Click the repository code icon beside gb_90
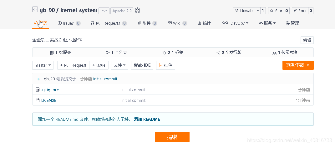The width and height of the screenshot is (335, 146). pyautogui.click(x=35, y=10)
